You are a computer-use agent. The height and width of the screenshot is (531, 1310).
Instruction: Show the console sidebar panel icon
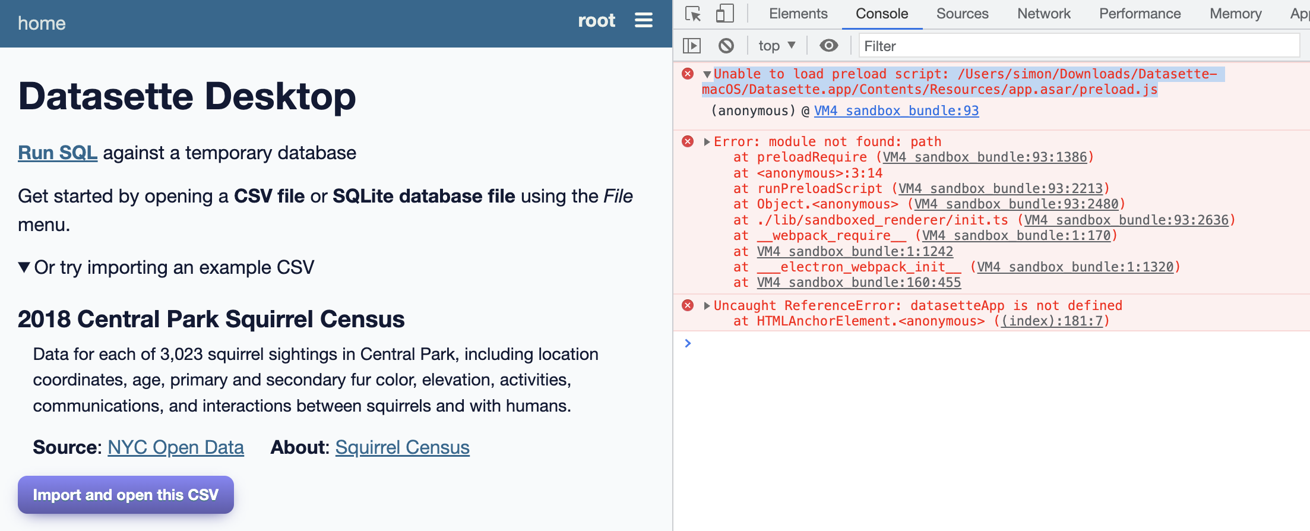pyautogui.click(x=692, y=46)
